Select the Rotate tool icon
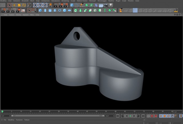The height and width of the screenshot is (124, 183). (24, 5)
